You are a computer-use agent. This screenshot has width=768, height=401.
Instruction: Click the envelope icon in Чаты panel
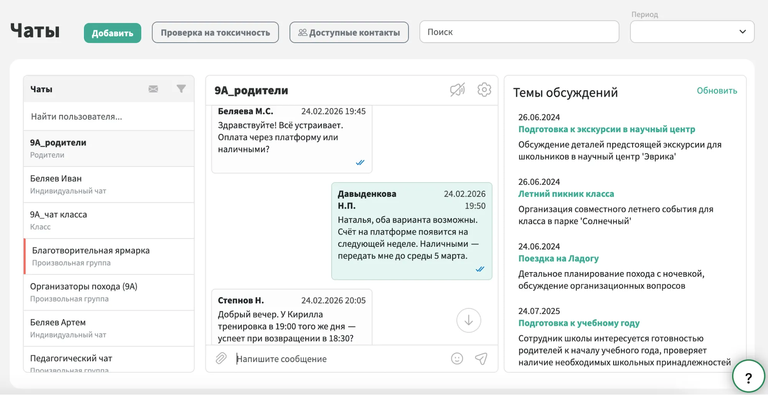tap(153, 89)
